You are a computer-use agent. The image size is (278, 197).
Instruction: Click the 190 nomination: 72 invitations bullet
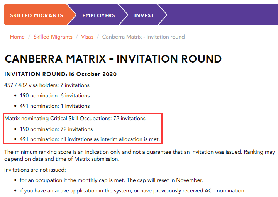(56, 129)
